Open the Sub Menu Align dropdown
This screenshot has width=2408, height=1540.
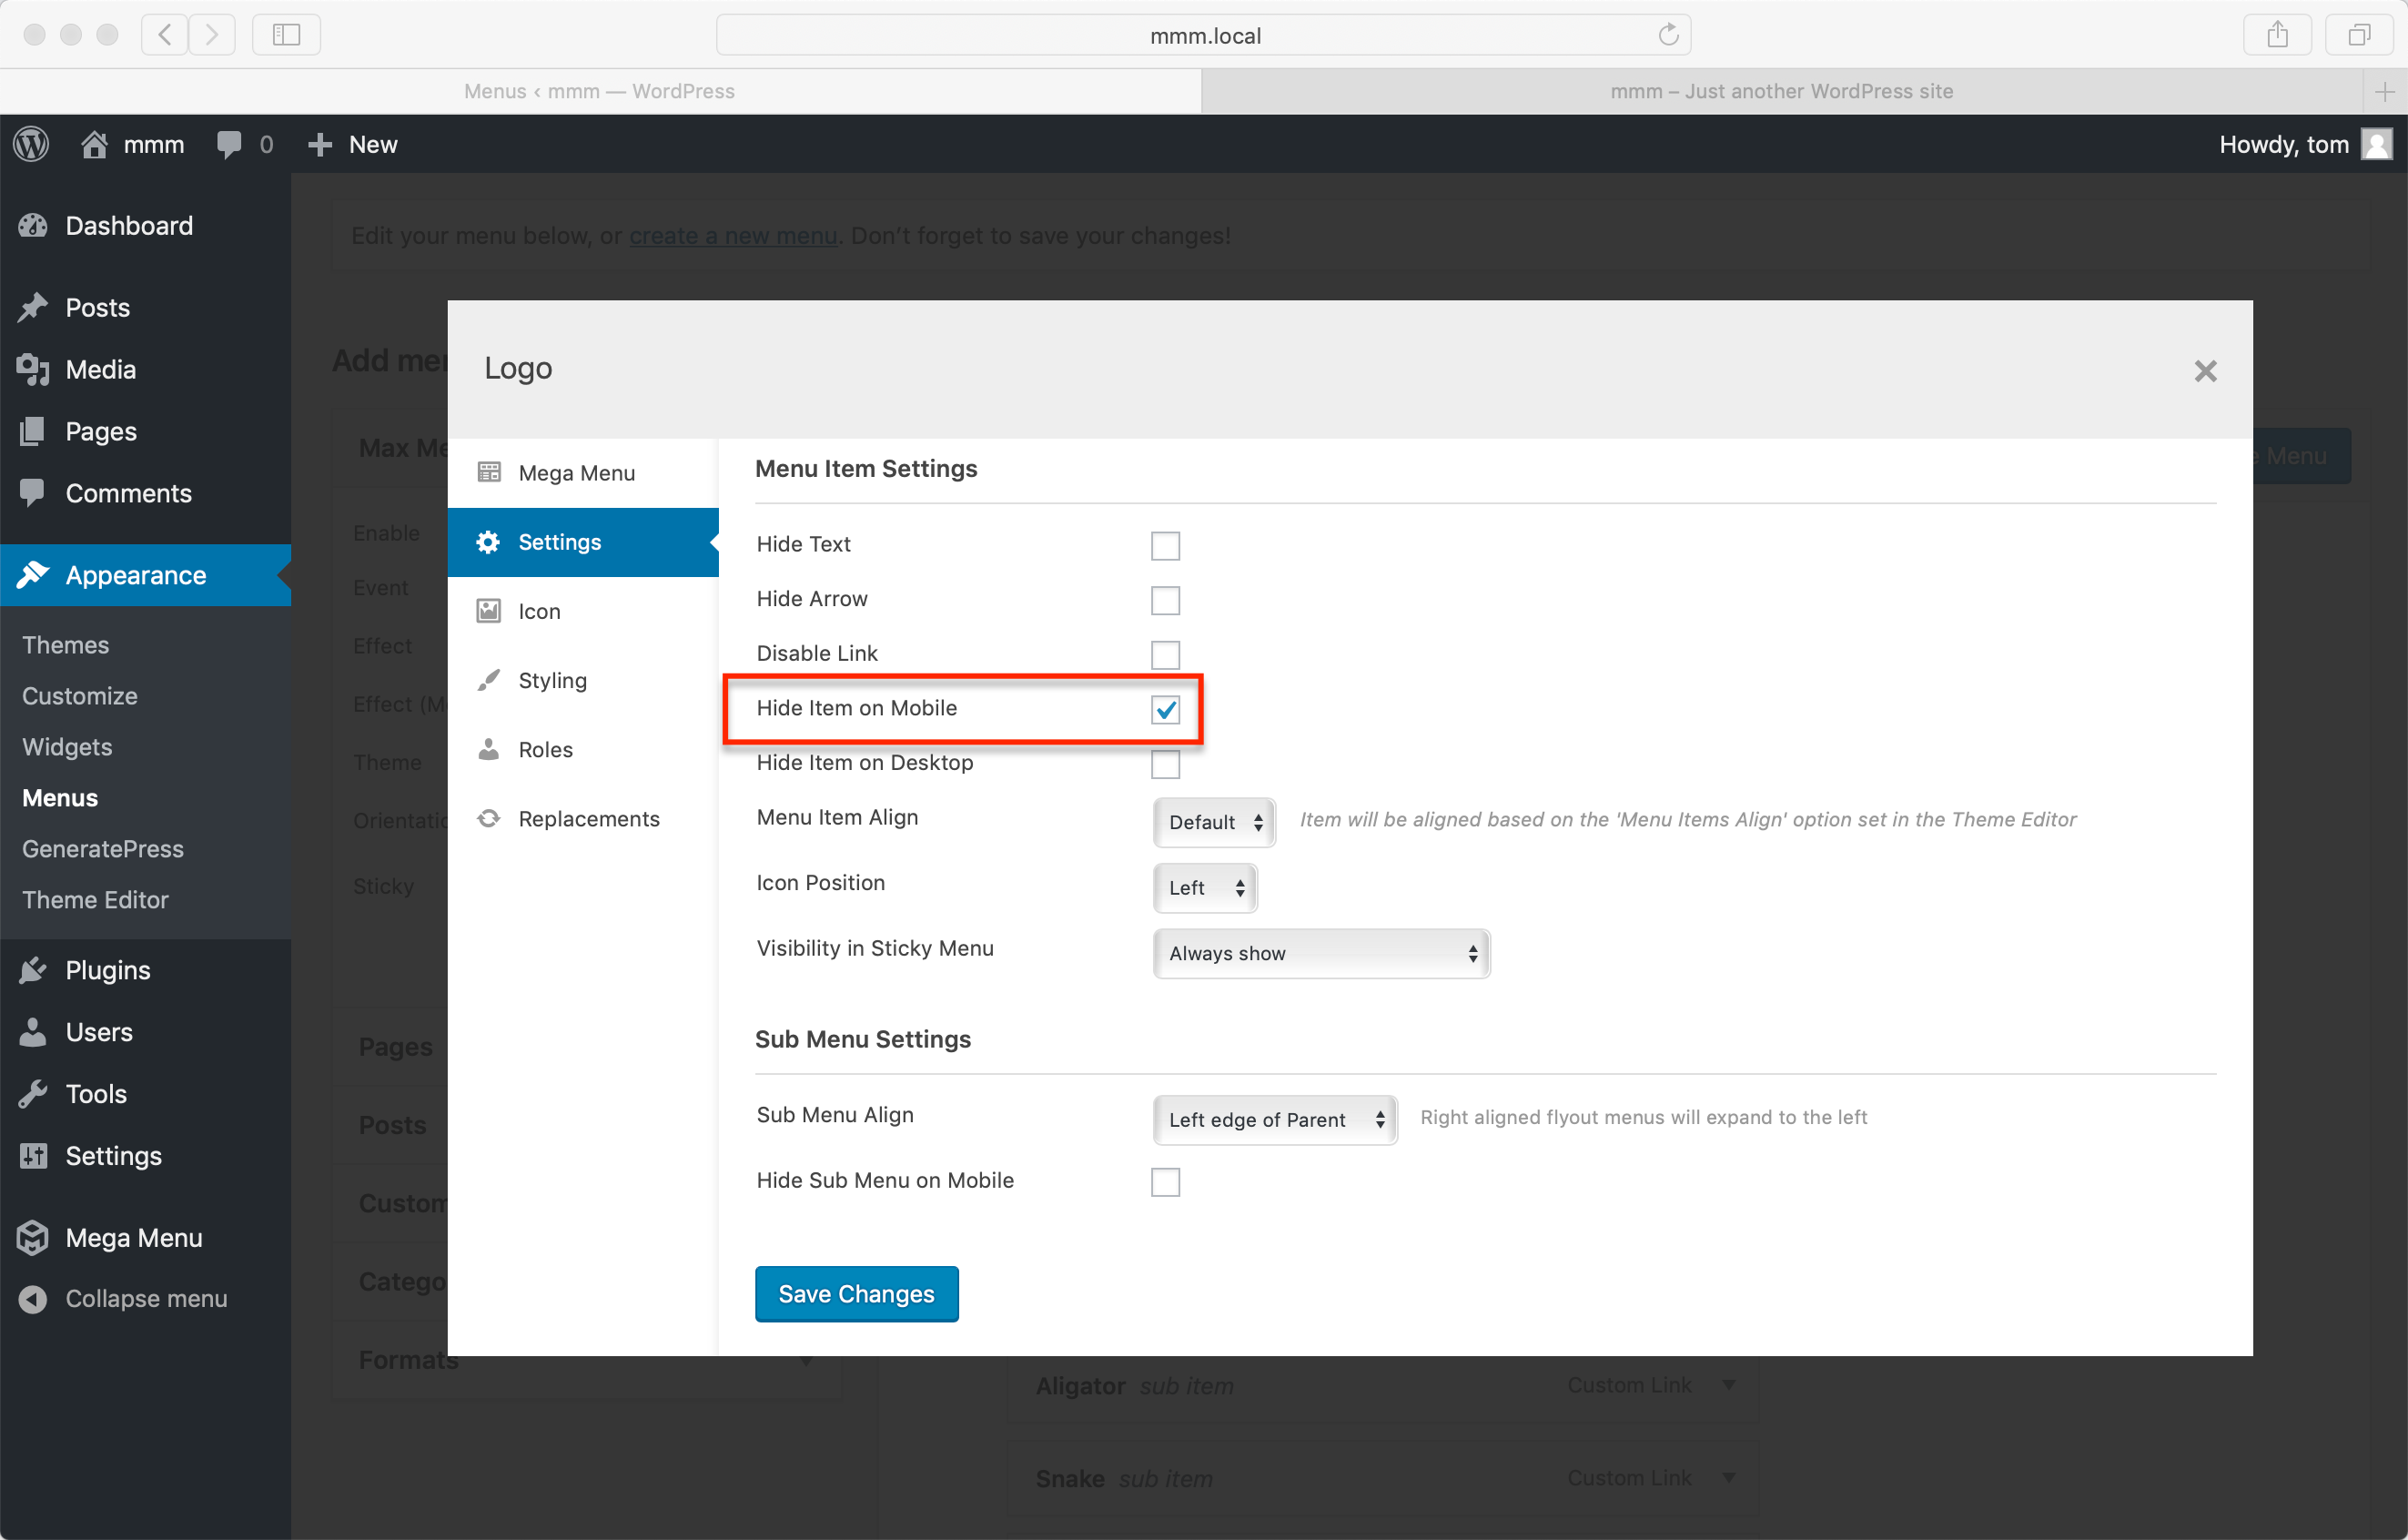pos(1274,1119)
